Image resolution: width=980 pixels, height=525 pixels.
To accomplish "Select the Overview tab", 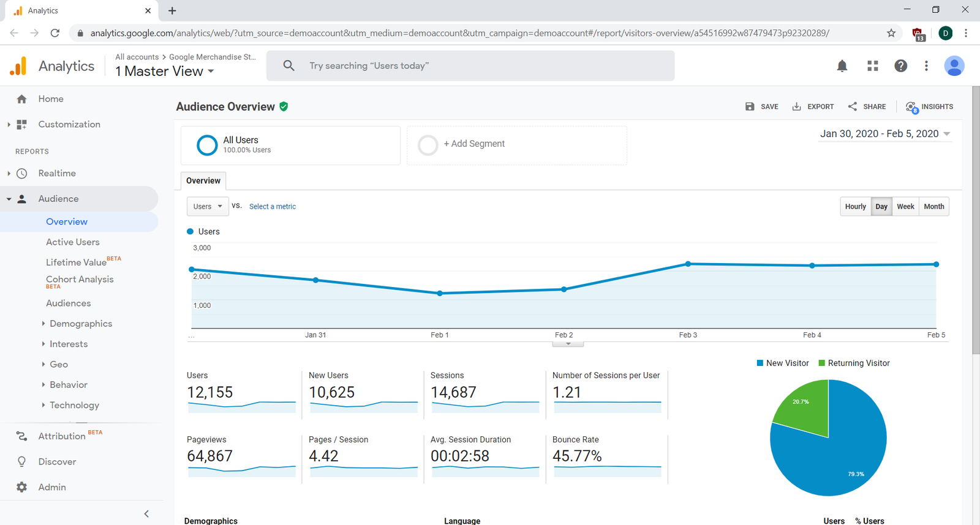I will click(x=203, y=181).
